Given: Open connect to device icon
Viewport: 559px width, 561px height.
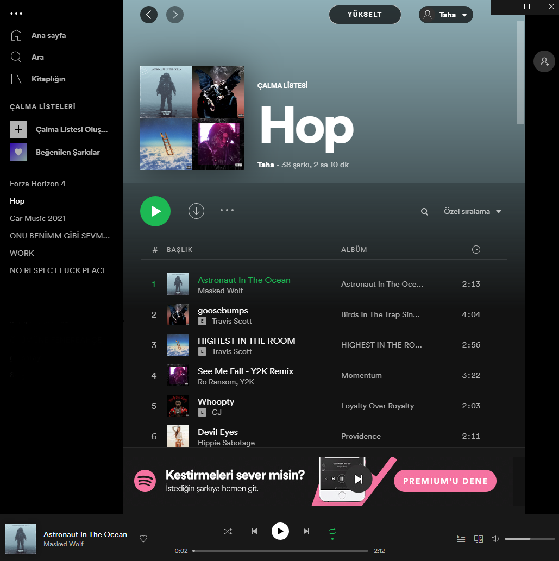Looking at the screenshot, I should (479, 539).
